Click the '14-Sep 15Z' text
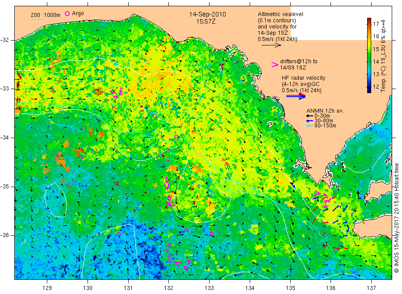The height and width of the screenshot is (294, 402). click(273, 33)
